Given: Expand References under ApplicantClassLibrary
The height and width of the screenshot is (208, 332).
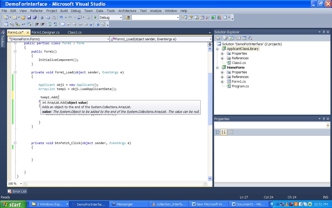Looking at the screenshot, I should (x=222, y=58).
